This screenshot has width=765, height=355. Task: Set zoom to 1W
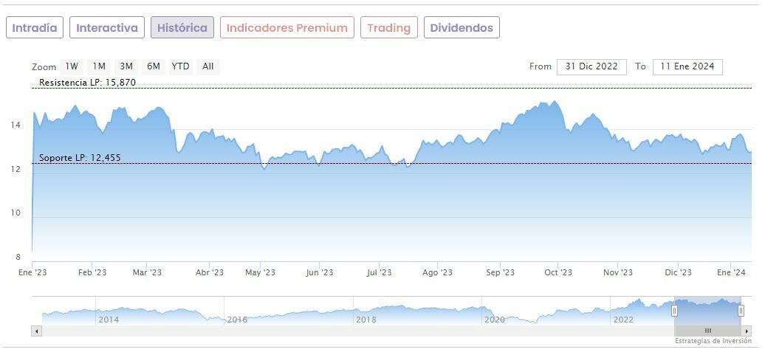tap(72, 66)
